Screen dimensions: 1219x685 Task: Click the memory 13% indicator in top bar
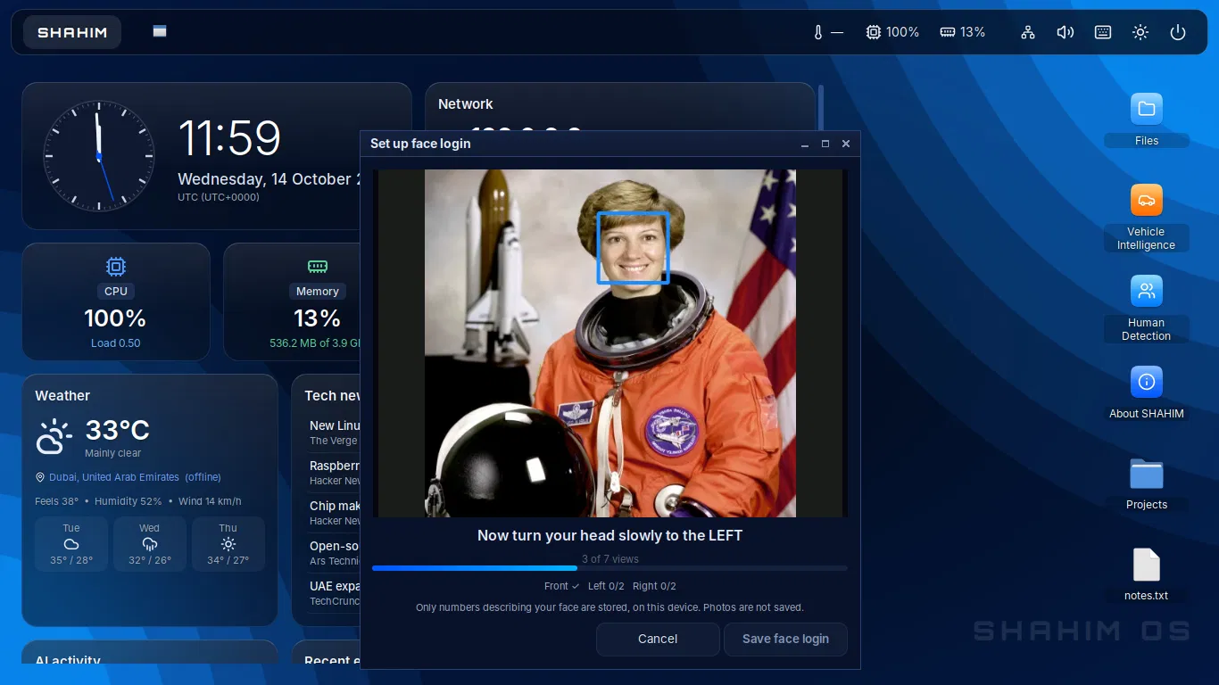point(963,32)
